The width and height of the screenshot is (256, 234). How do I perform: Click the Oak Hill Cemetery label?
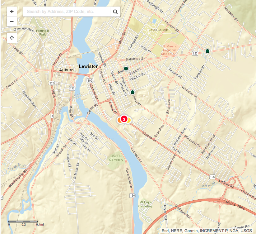[x=116, y=158]
